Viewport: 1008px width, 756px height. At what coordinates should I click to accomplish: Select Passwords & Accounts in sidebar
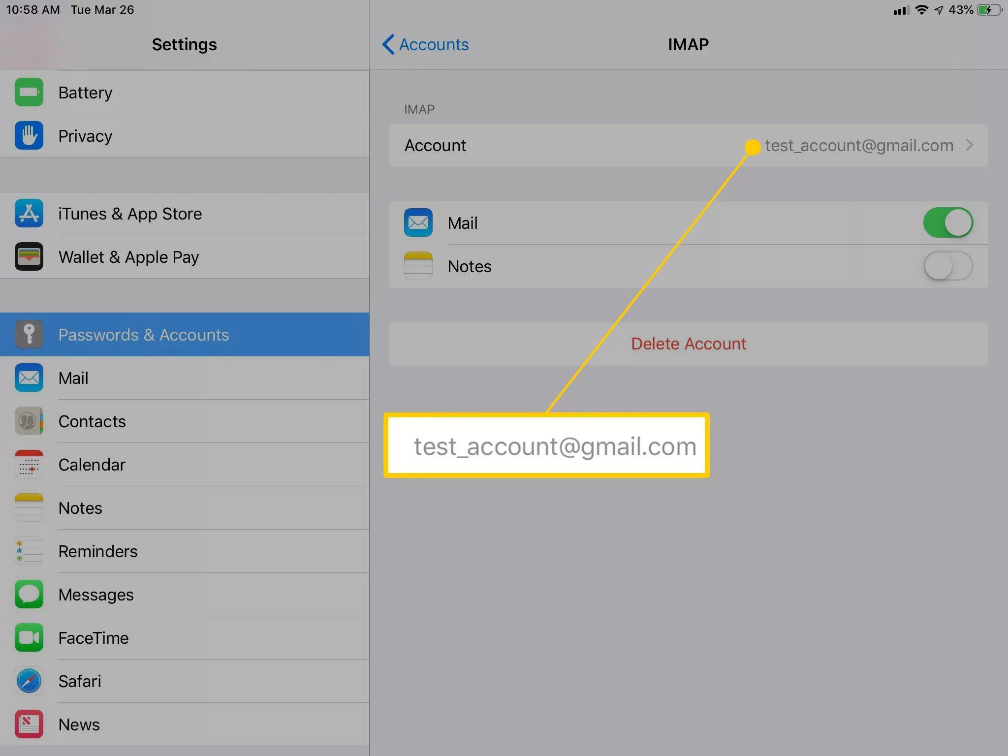pyautogui.click(x=185, y=334)
